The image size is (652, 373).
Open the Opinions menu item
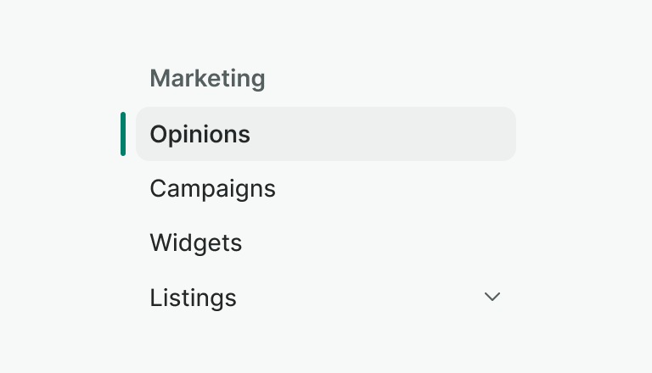200,134
